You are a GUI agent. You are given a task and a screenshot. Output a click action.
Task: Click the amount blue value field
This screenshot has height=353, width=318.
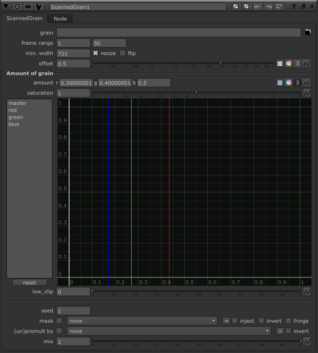coord(154,83)
